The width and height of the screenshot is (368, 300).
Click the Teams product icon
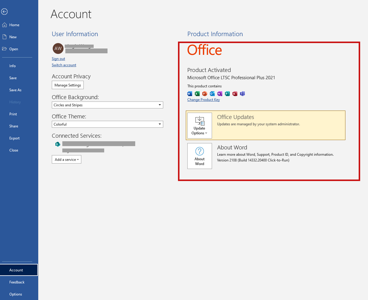242,94
